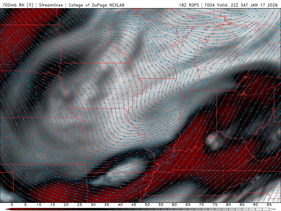
Task: Click the "85" color scale label
Action: click(242, 205)
